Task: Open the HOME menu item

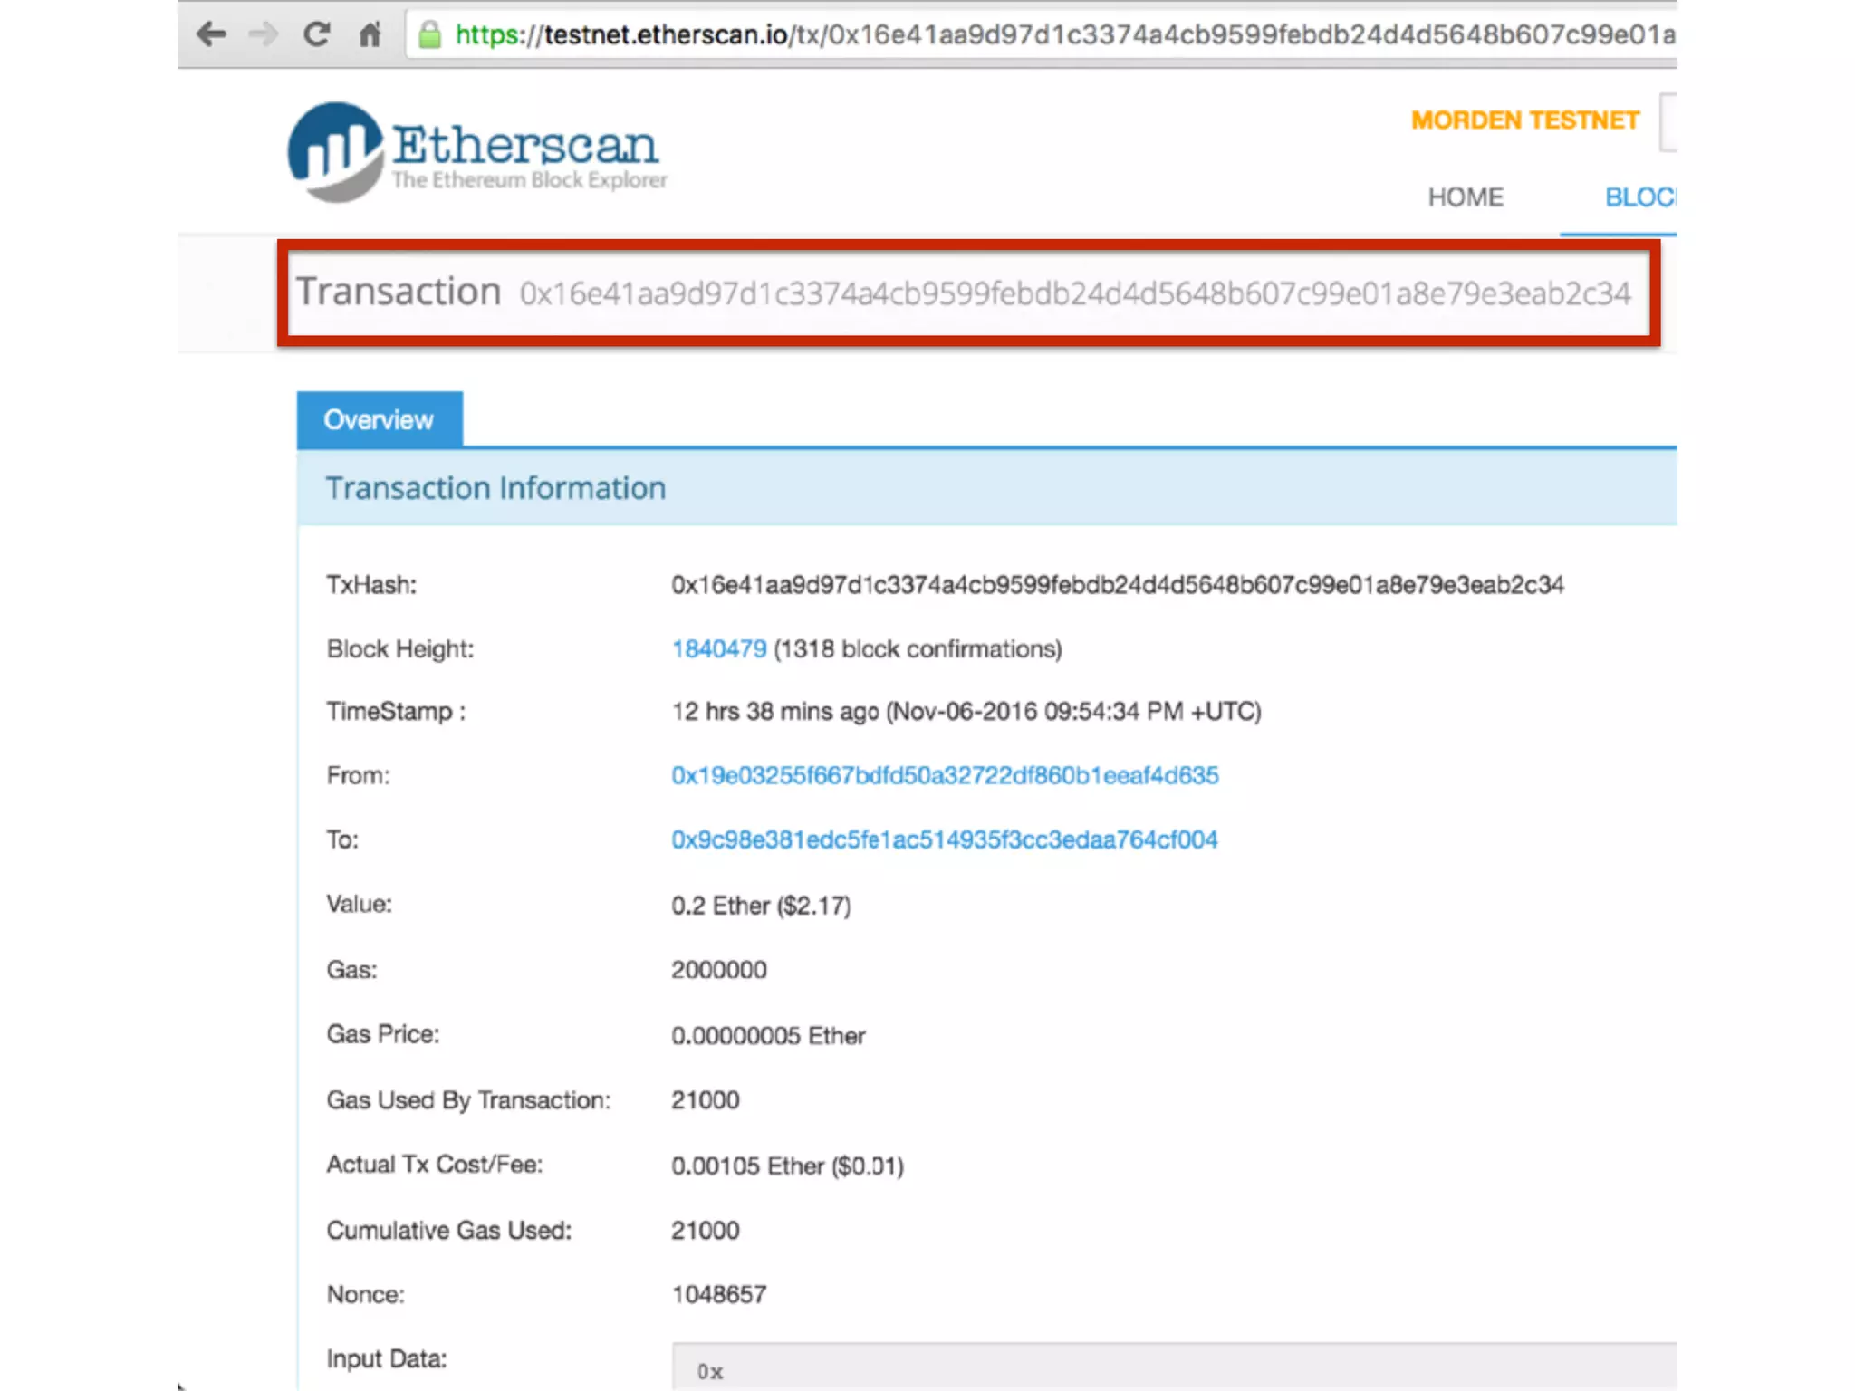Action: [x=1465, y=197]
